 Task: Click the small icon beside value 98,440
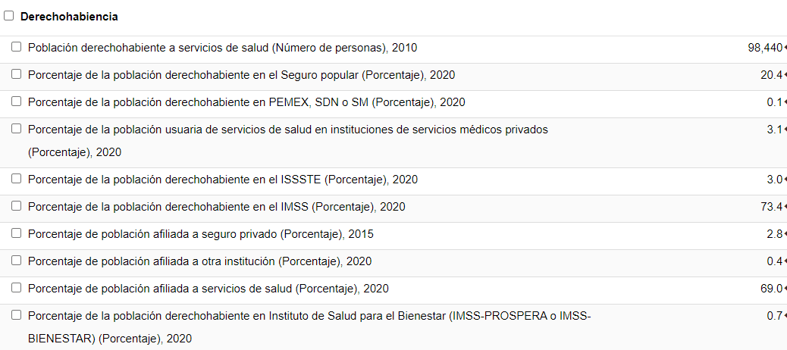[785, 48]
